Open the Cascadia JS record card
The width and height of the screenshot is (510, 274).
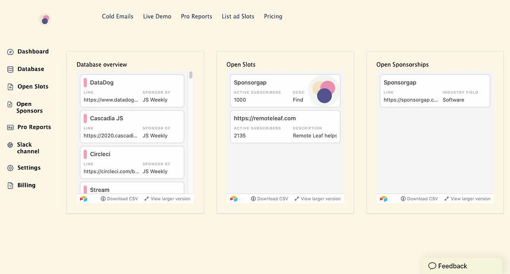click(x=132, y=127)
